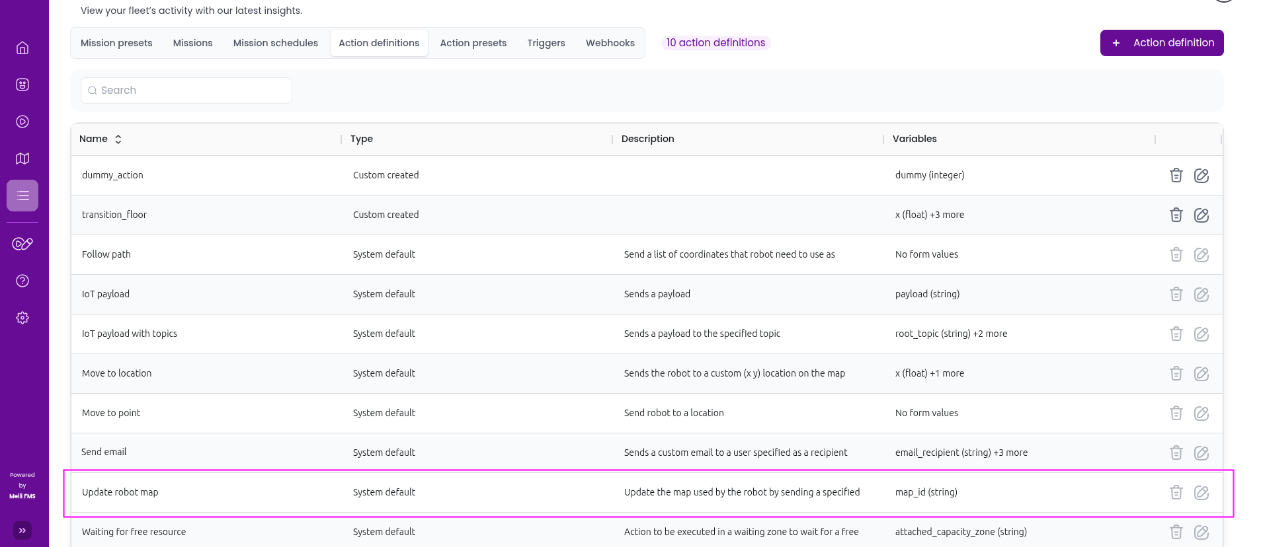
Task: Switch to Mission presets tab
Action: point(116,43)
